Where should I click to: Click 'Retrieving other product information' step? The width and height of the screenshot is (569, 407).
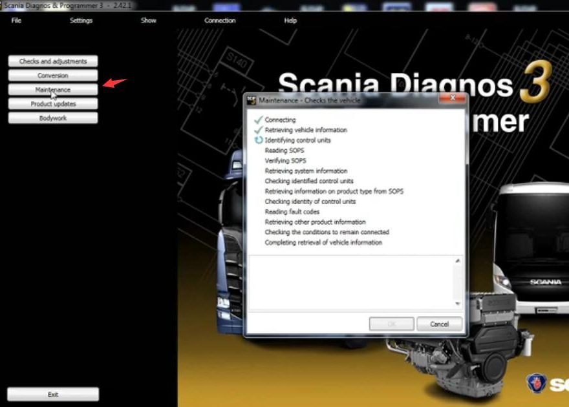click(x=315, y=222)
